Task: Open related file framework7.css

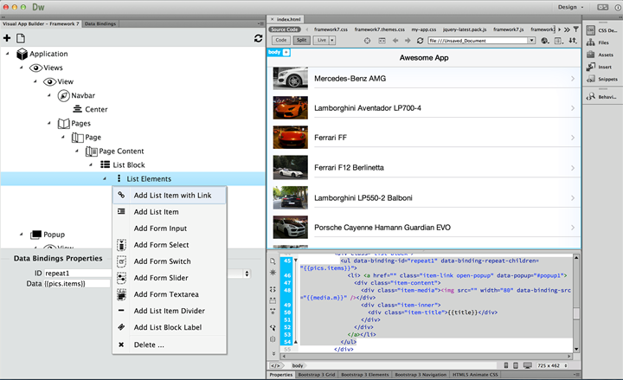Action: pyautogui.click(x=331, y=29)
